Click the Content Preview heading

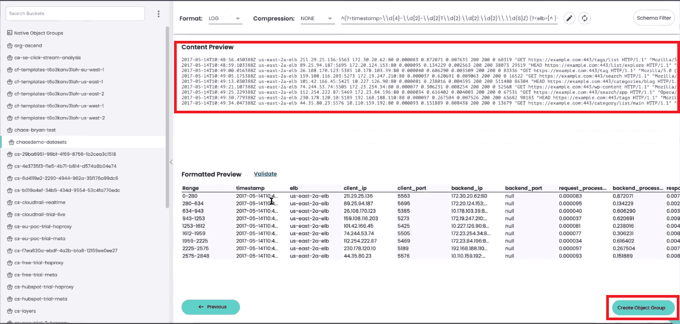[207, 47]
